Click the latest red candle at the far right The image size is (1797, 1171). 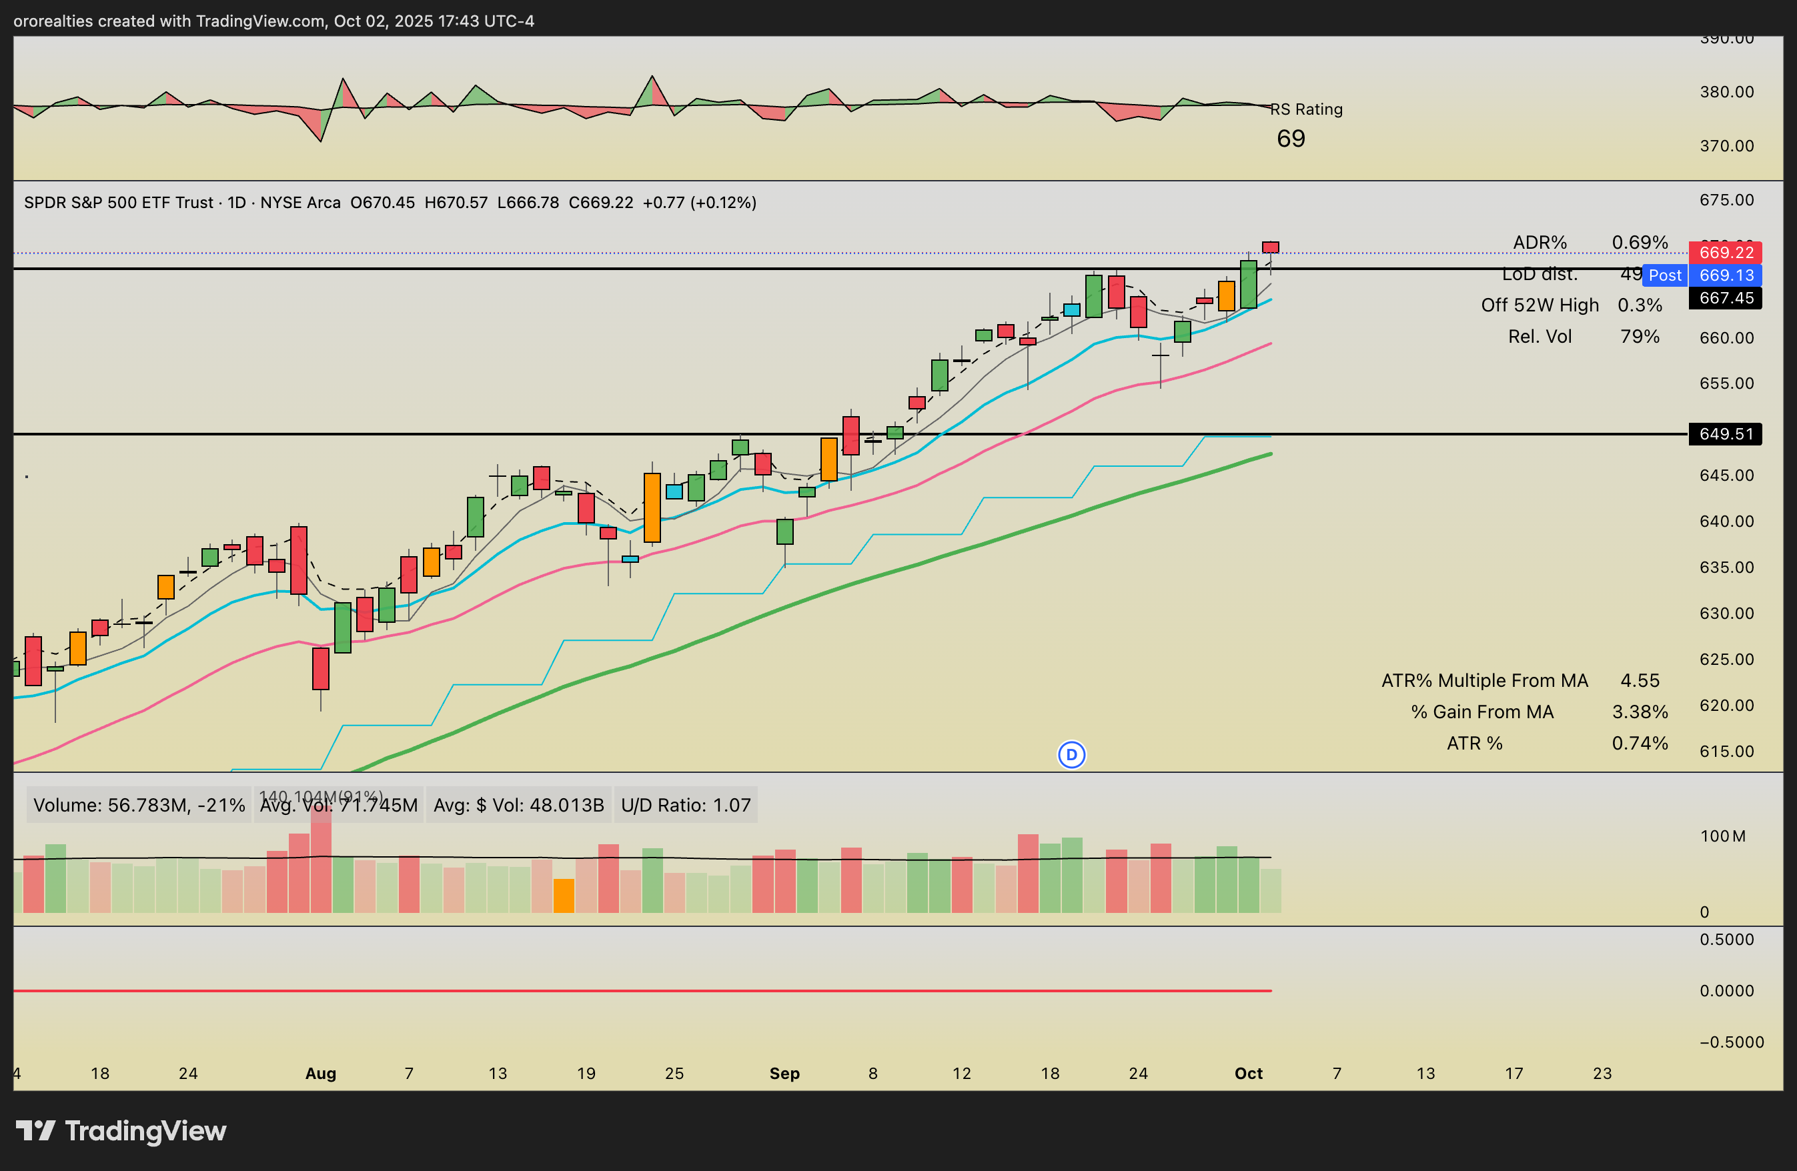tap(1271, 247)
